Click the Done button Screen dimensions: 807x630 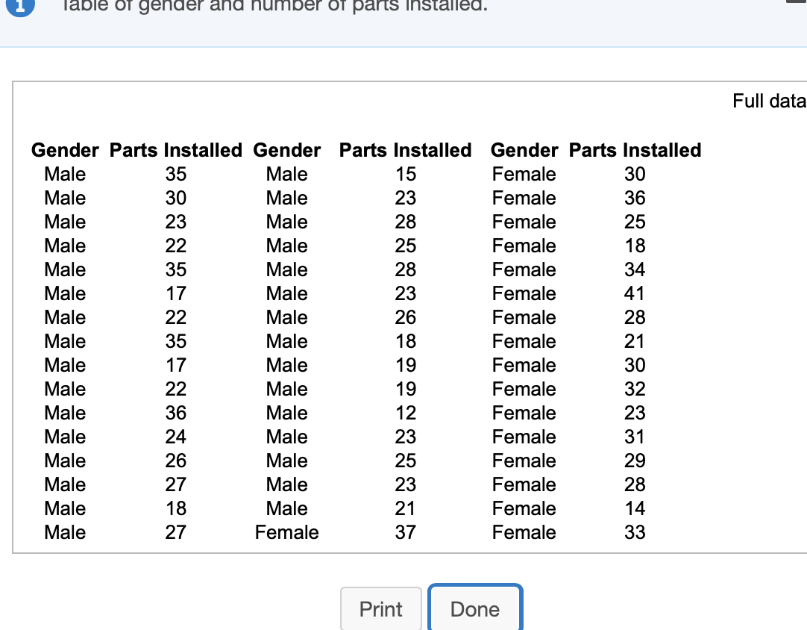(x=475, y=608)
